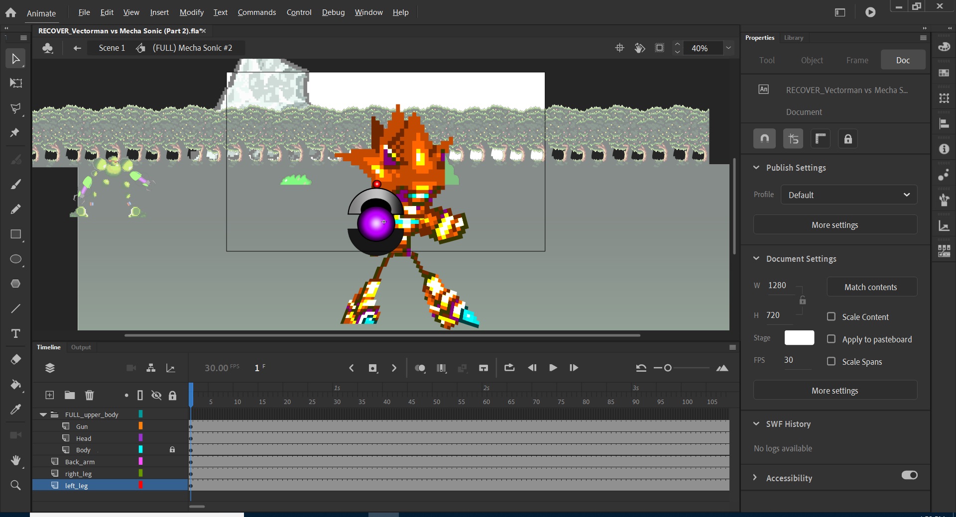Click the Stage color swatch
Screen dimensions: 956x517
pos(799,338)
